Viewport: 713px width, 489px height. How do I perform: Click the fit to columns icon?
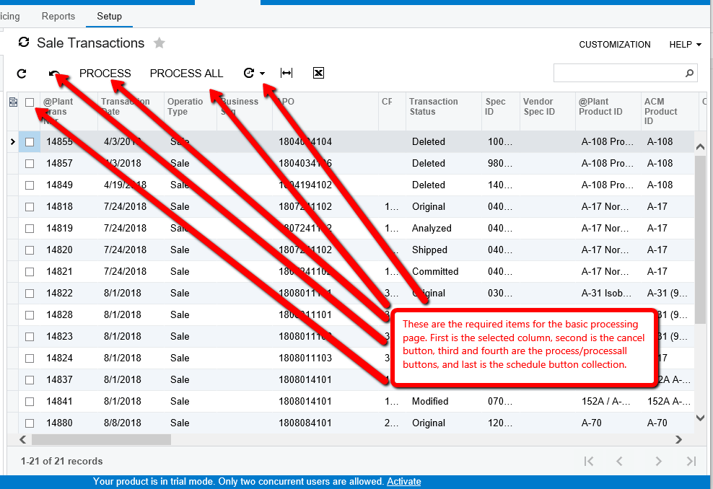pyautogui.click(x=286, y=73)
